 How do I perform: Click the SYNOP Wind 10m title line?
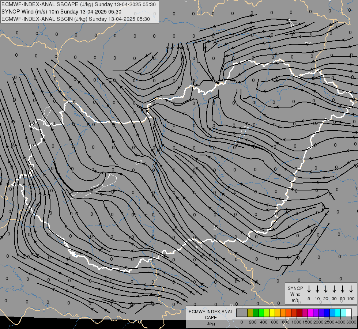[x=61, y=12]
